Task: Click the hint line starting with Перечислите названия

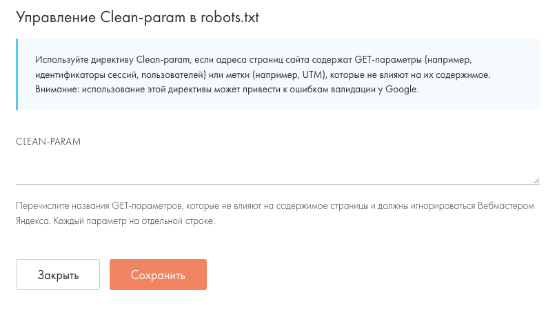Action: tap(276, 207)
